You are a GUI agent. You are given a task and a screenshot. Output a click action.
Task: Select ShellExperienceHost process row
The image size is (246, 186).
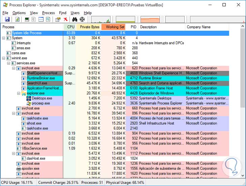tap(115, 73)
